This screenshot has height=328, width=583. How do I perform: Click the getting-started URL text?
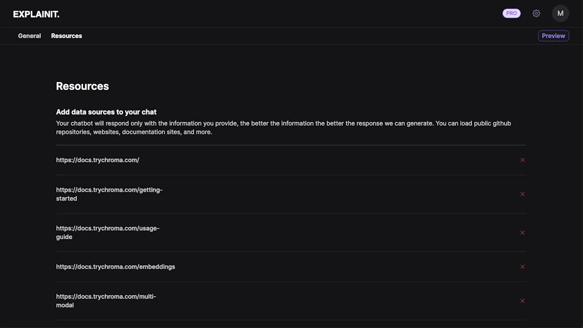pyautogui.click(x=109, y=194)
